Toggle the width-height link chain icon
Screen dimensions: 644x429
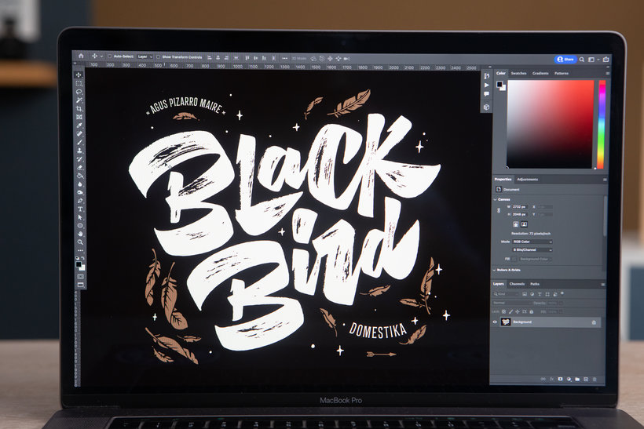pos(499,210)
